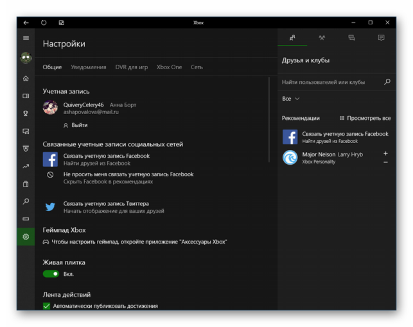Refresh the Xbox app view

pos(44,22)
